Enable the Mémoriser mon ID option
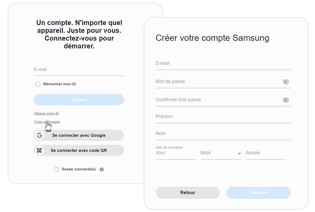This screenshot has width=315, height=212. click(x=38, y=84)
